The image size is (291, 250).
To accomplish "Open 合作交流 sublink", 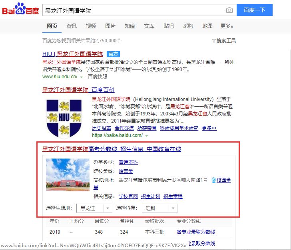I will pyautogui.click(x=124, y=128).
